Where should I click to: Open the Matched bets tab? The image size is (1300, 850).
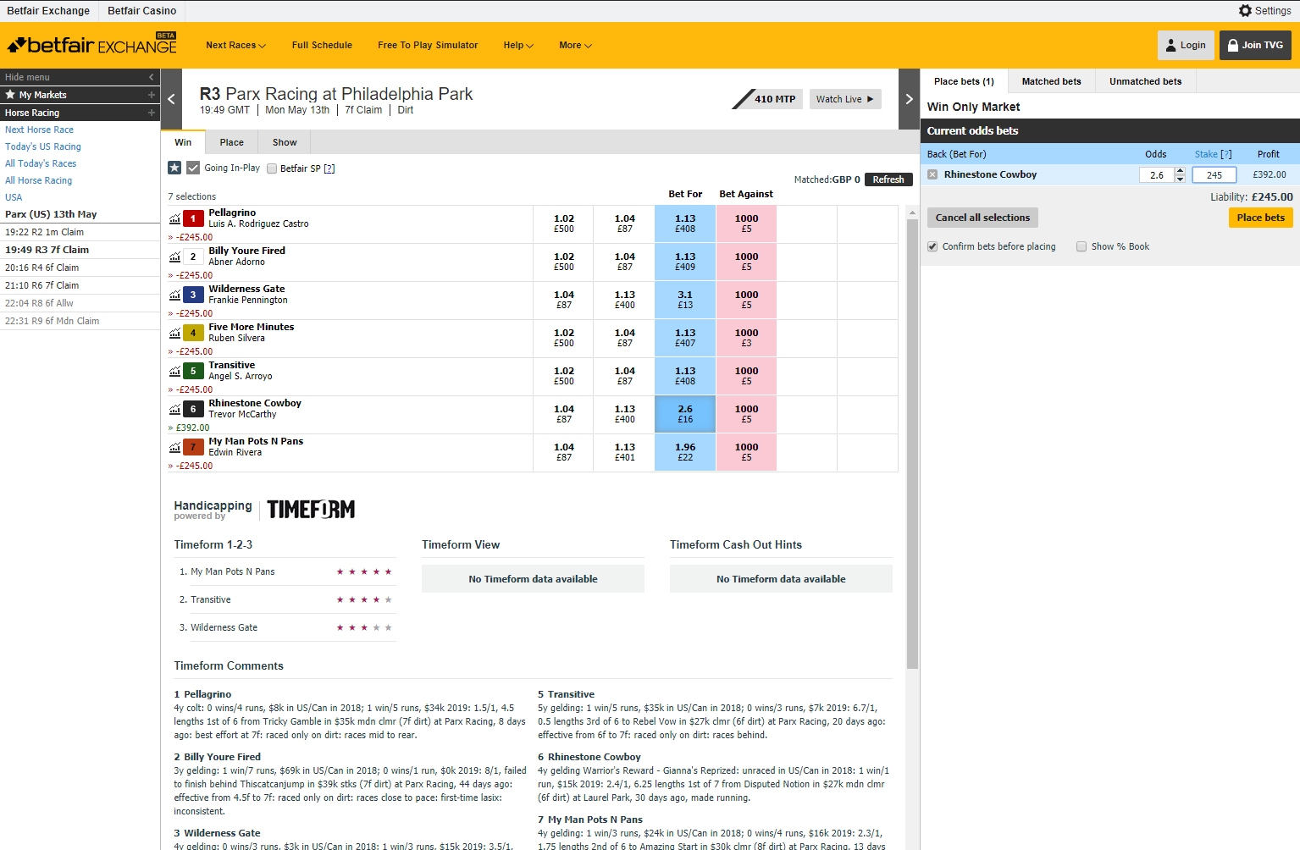[1051, 81]
